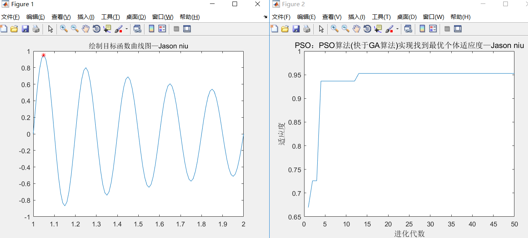Activate Zoom Out tool in Figure 1
The image size is (528, 238).
click(75, 29)
